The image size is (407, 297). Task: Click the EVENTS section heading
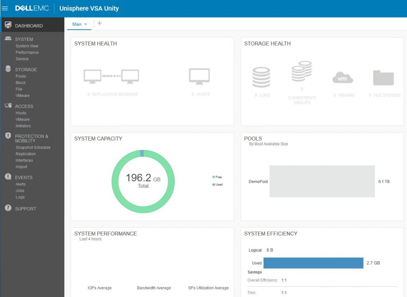point(23,178)
